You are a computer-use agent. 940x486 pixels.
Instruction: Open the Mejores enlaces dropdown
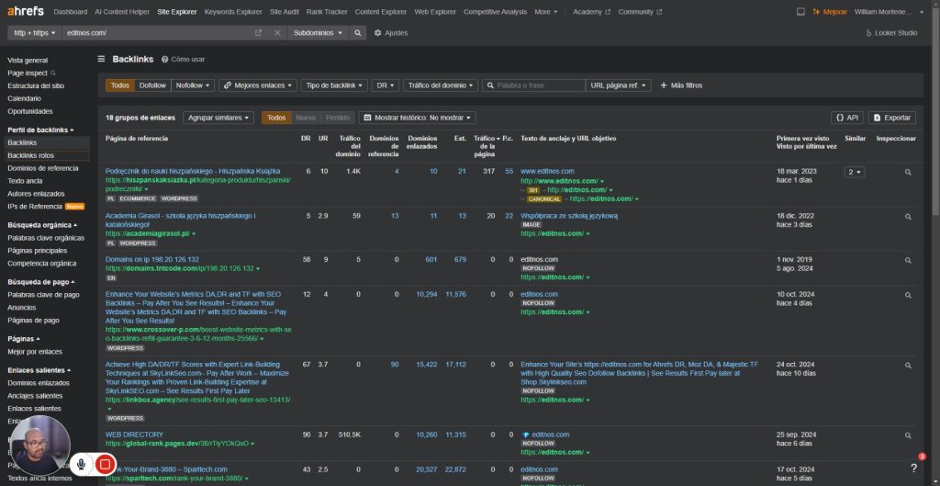coord(258,85)
